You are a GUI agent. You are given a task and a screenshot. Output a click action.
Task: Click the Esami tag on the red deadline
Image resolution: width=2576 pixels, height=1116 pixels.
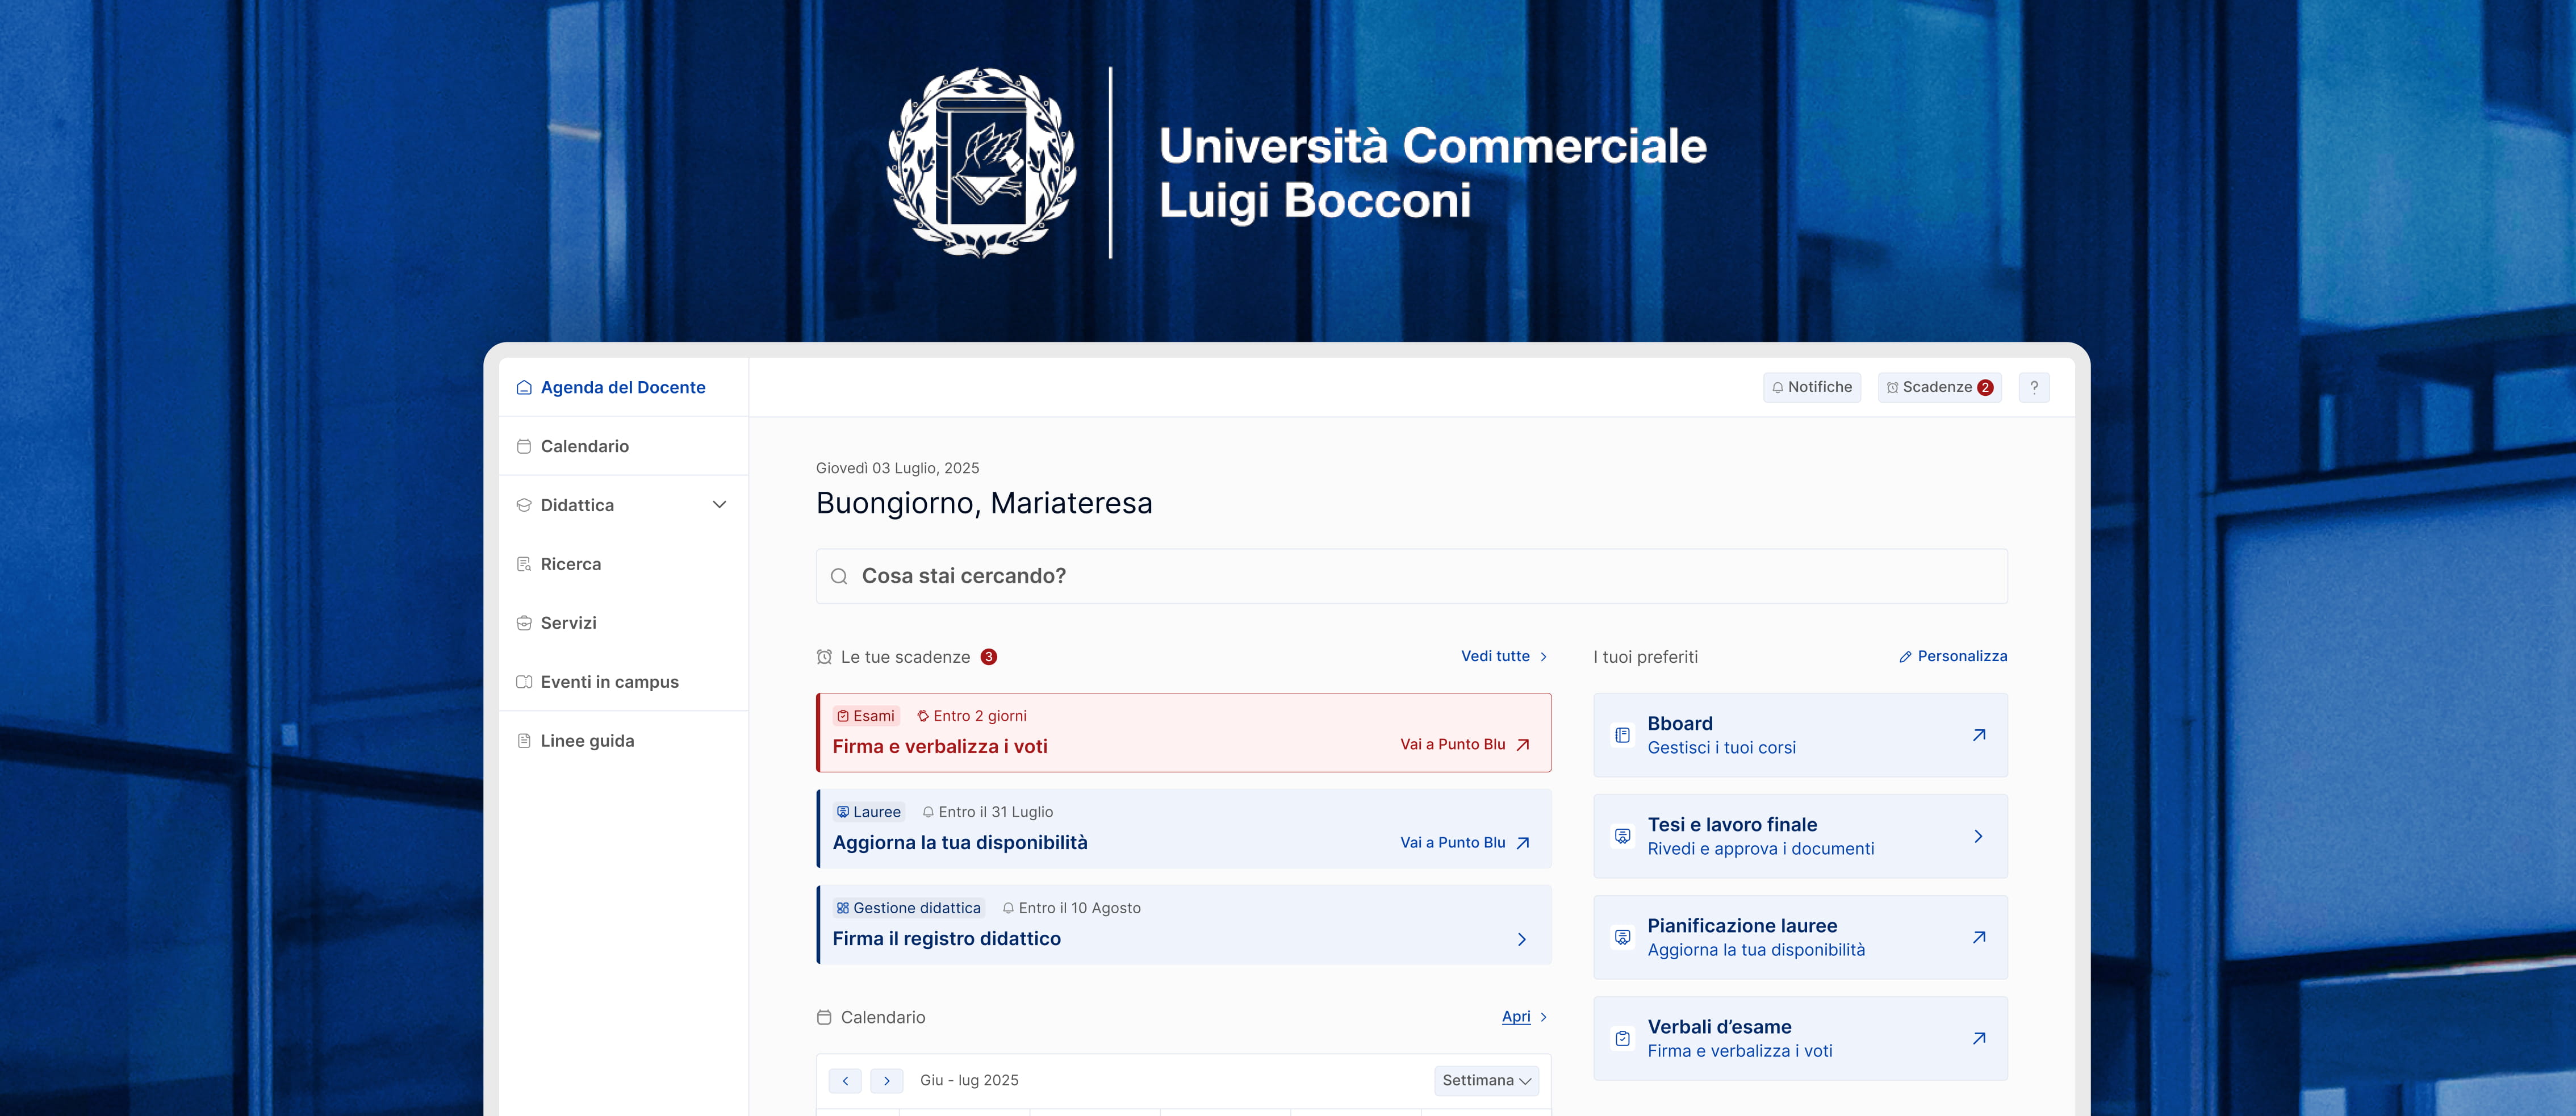pyautogui.click(x=866, y=716)
